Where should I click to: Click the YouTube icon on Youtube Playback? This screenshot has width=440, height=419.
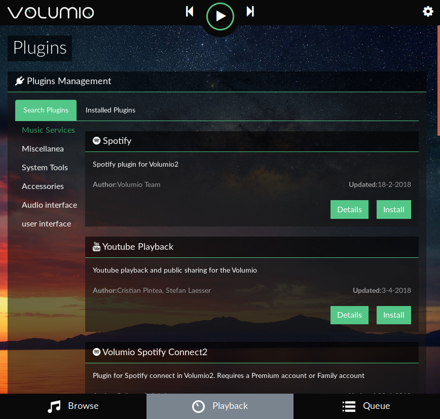96,247
